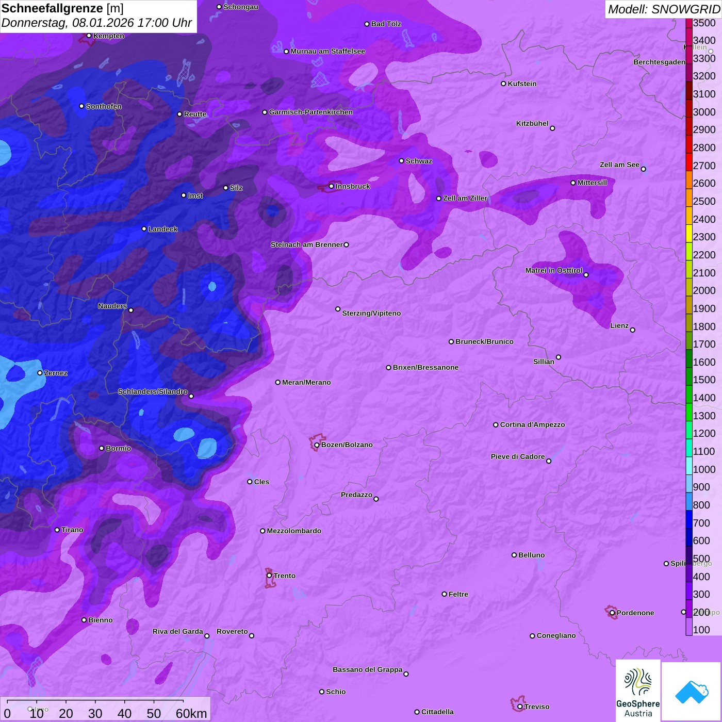Click the Garmisch-Partenkirchen label

tap(311, 112)
